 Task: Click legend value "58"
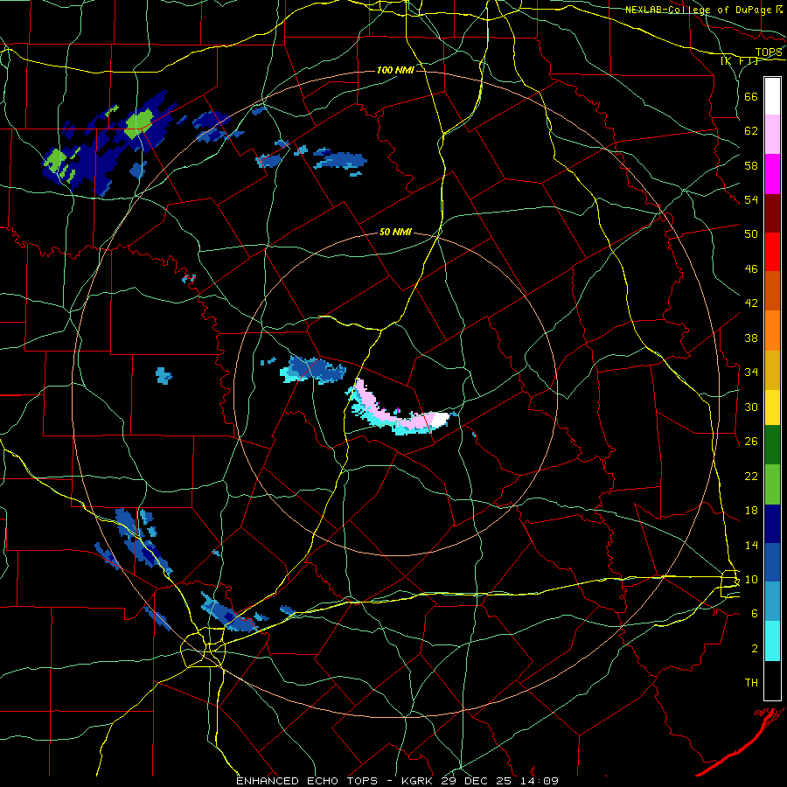click(751, 165)
